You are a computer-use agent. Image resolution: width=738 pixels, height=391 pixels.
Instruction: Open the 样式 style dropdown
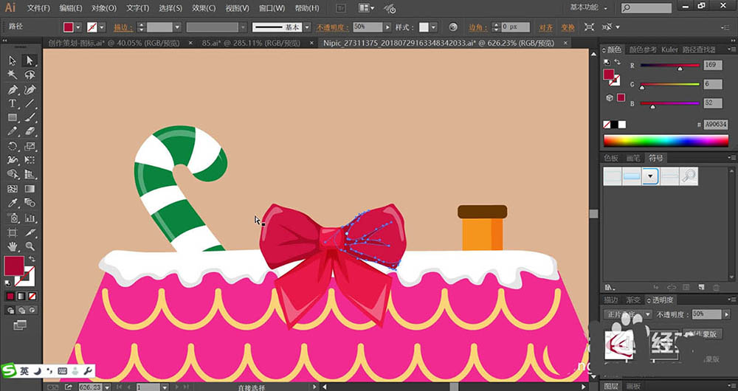(433, 27)
